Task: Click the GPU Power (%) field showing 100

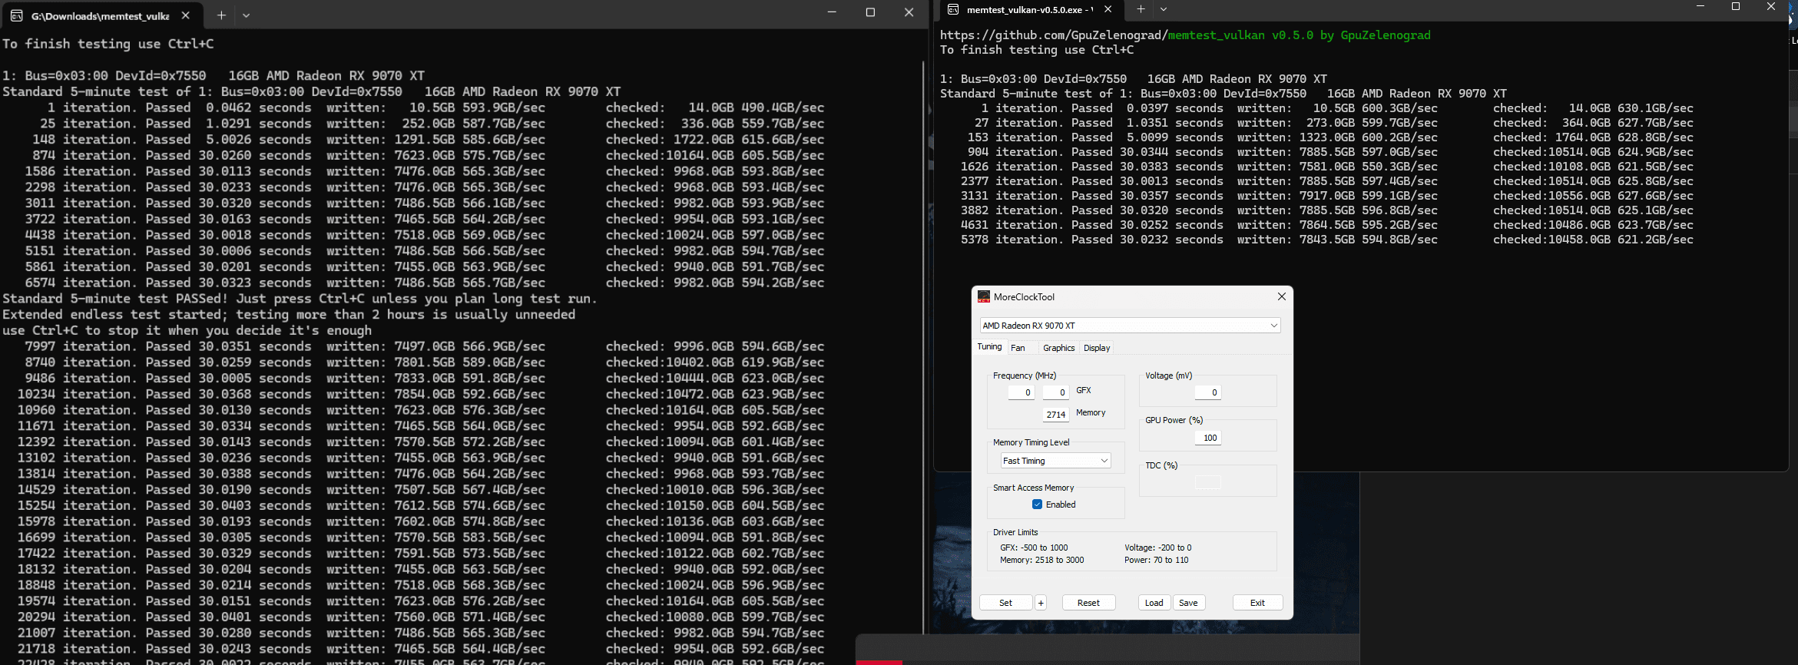Action: coord(1207,438)
